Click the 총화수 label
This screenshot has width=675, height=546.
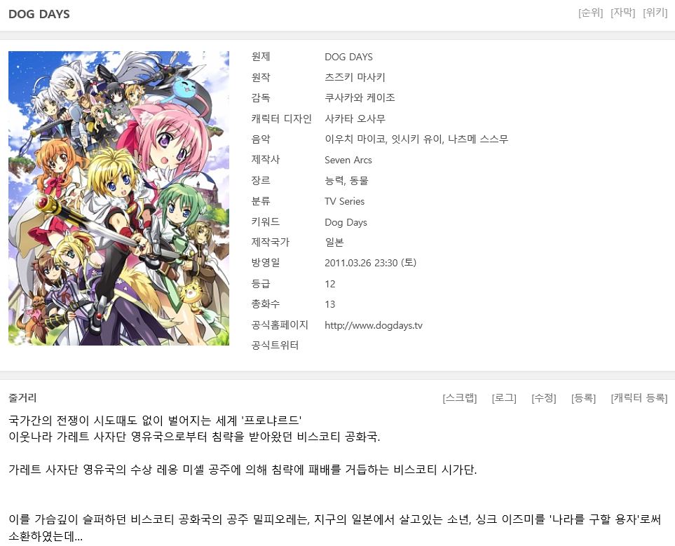click(x=265, y=304)
